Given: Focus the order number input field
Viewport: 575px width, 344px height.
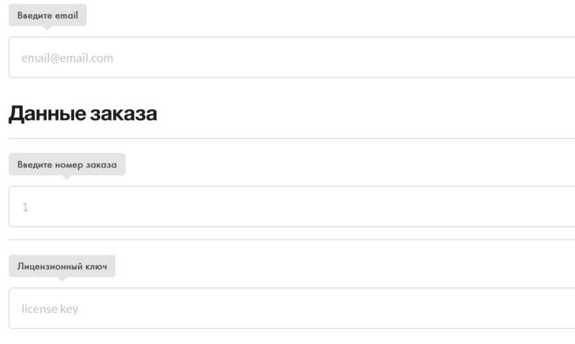Looking at the screenshot, I should [292, 206].
